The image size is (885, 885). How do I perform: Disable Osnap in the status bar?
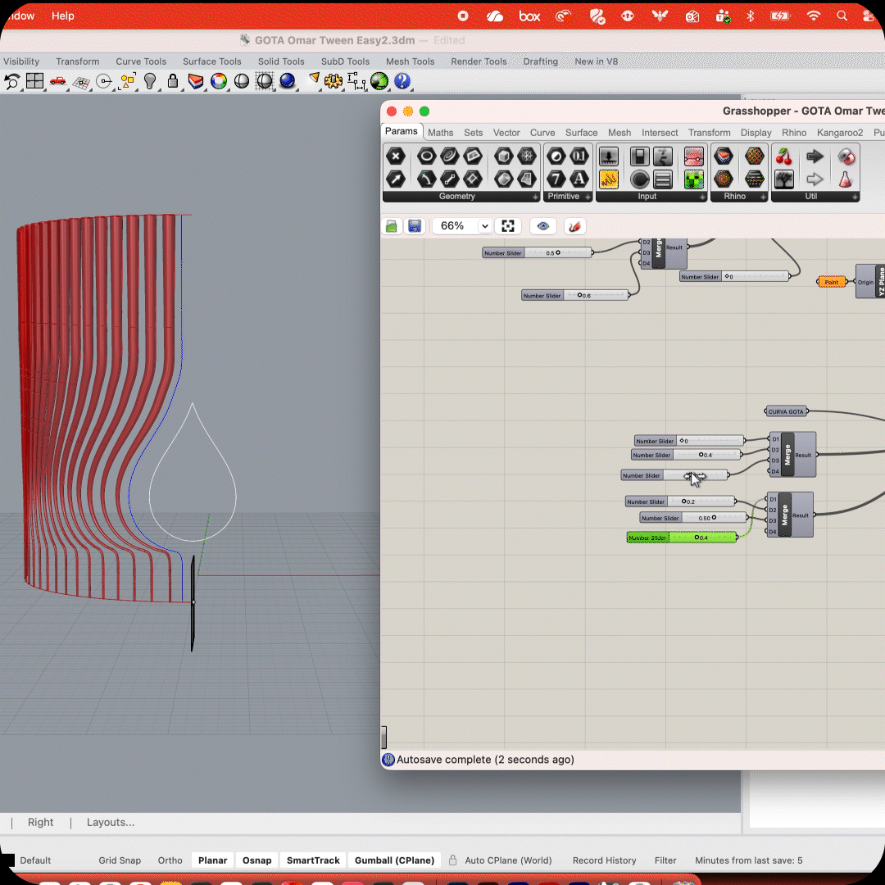256,860
